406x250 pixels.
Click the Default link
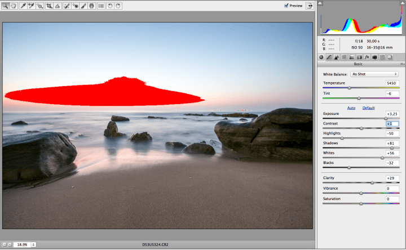[x=368, y=108]
